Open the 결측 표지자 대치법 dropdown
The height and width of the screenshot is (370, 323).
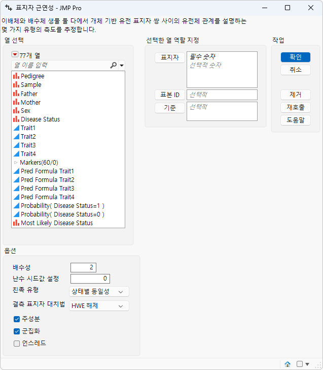tap(99, 306)
